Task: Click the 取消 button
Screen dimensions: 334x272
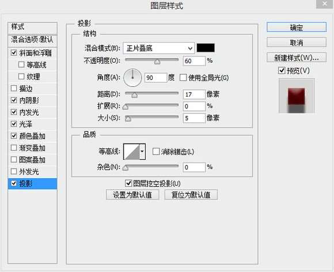Action: 297,43
